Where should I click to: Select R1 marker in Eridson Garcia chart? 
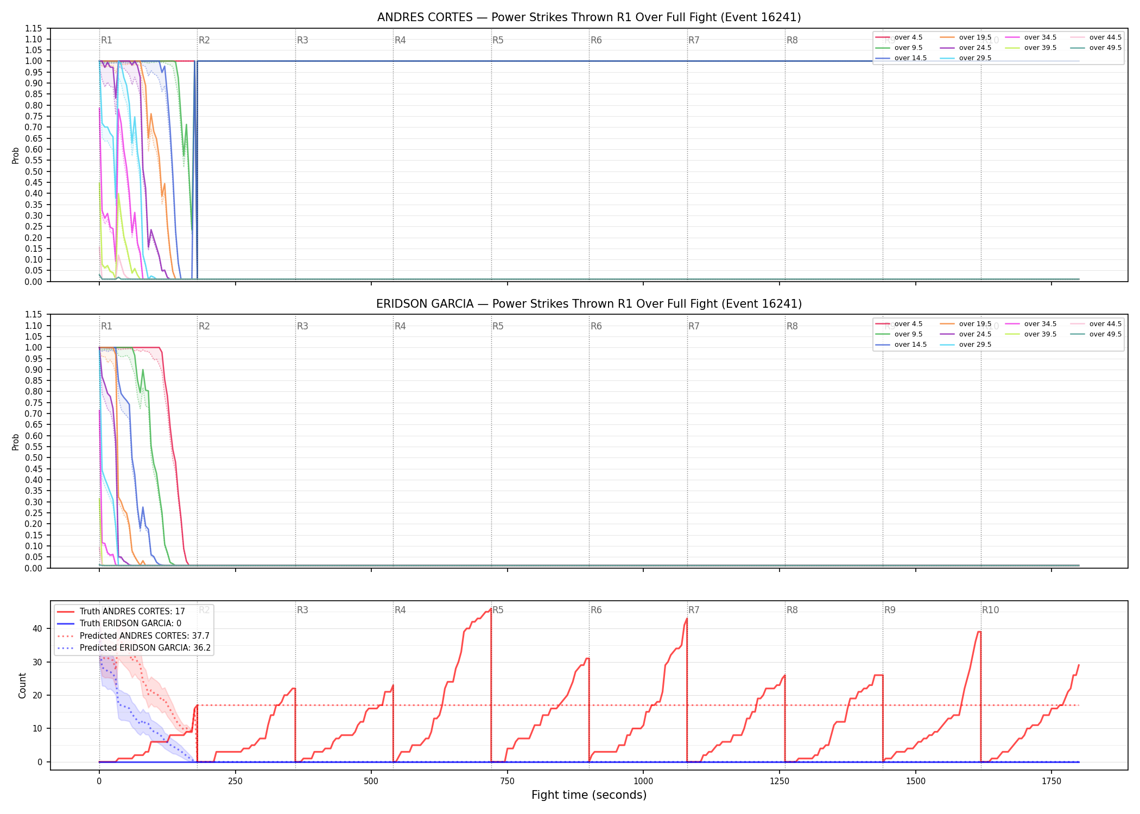click(x=106, y=326)
